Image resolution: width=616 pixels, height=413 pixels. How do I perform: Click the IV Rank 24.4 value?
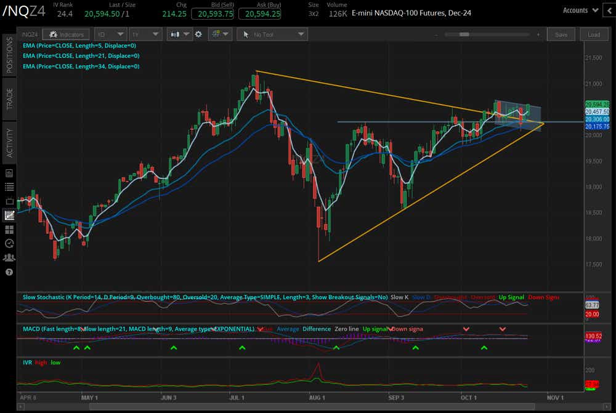(65, 14)
